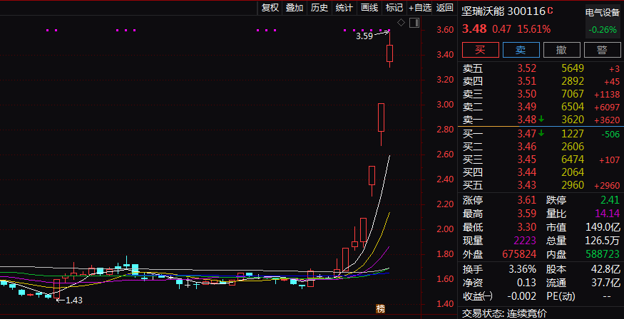The image size is (624, 319).
Task: Toggle the side panel layout icon
Action: click(x=414, y=23)
